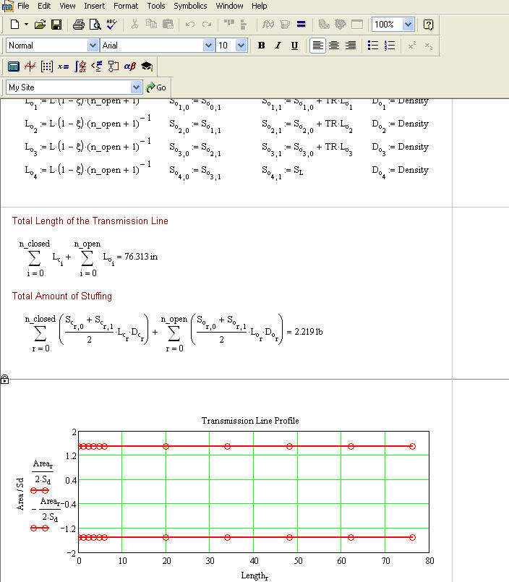Set text alignment to left
Screen dimensions: 509x582
coord(317,46)
